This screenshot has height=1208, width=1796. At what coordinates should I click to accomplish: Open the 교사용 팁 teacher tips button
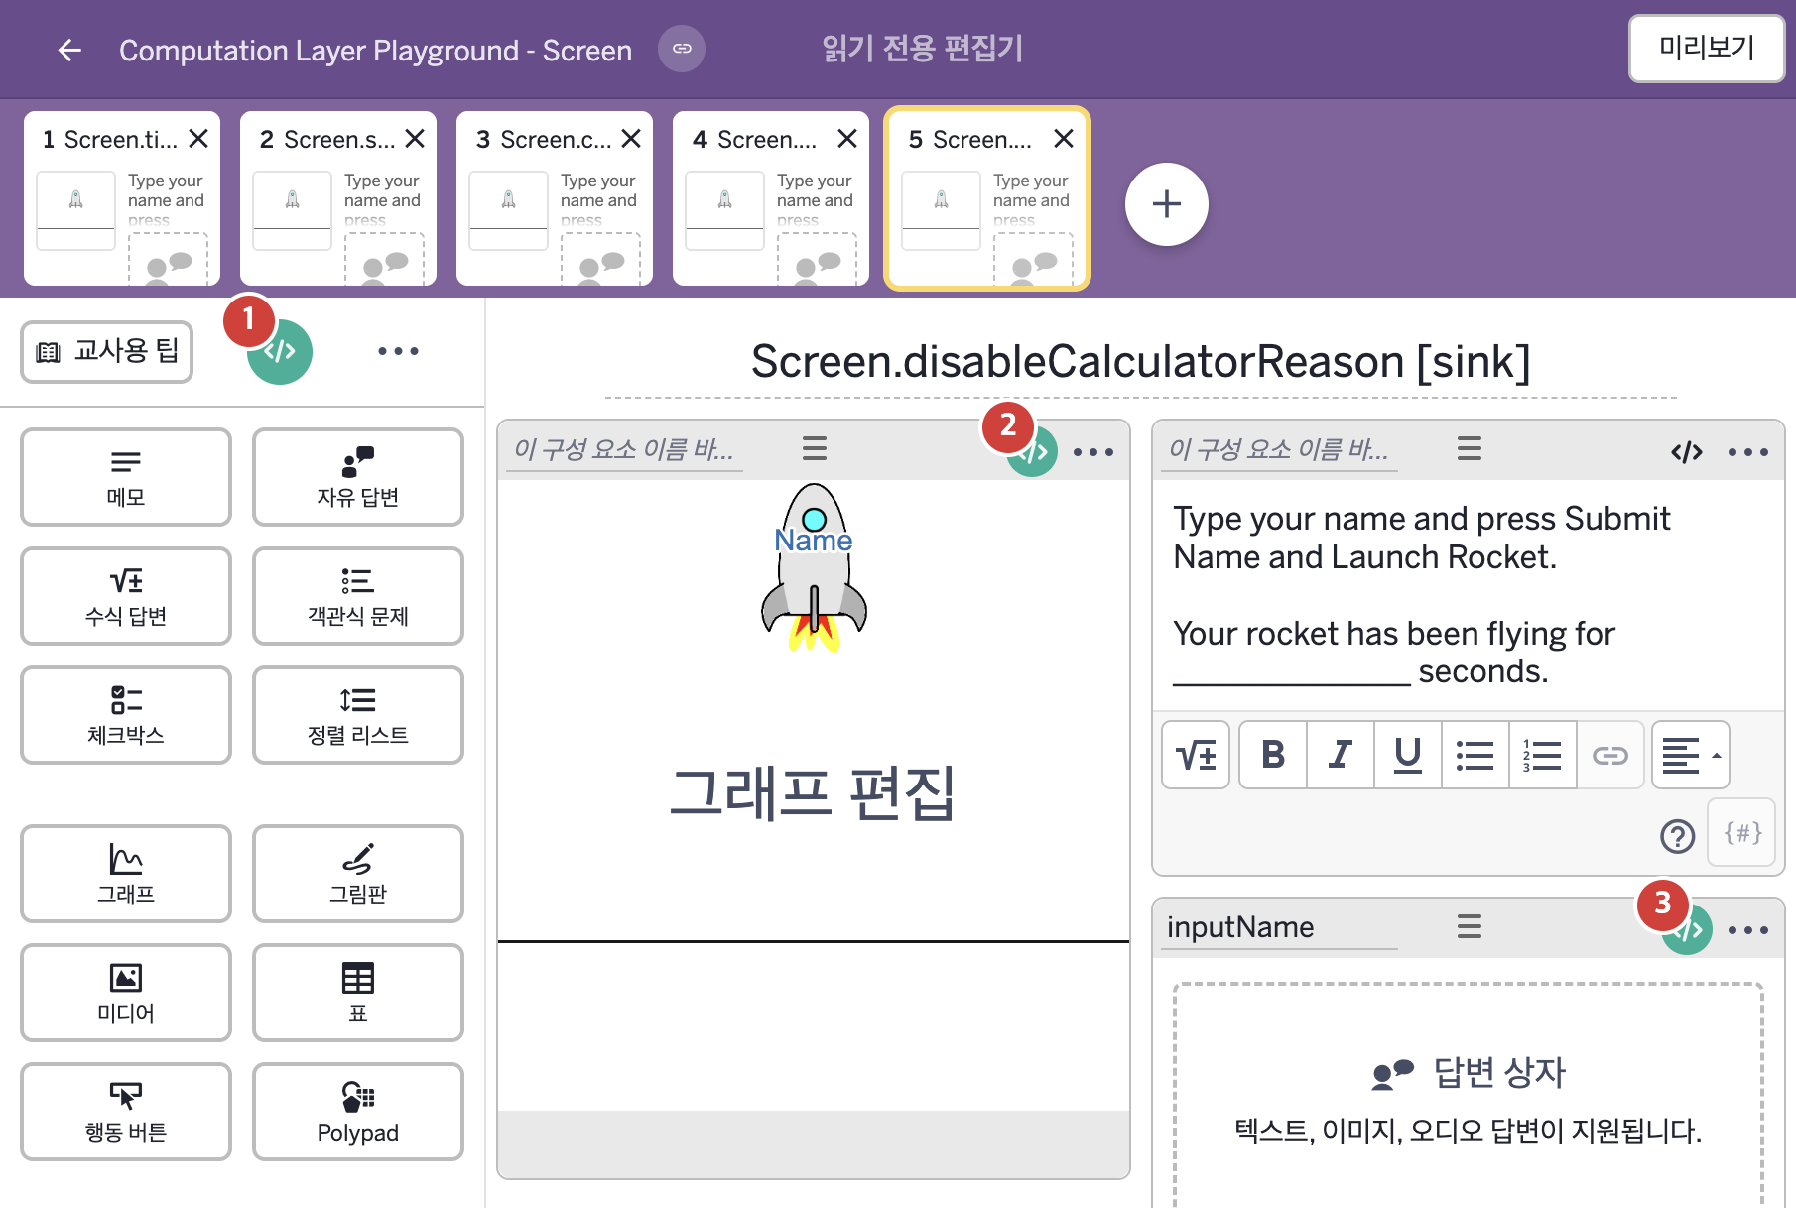click(107, 351)
